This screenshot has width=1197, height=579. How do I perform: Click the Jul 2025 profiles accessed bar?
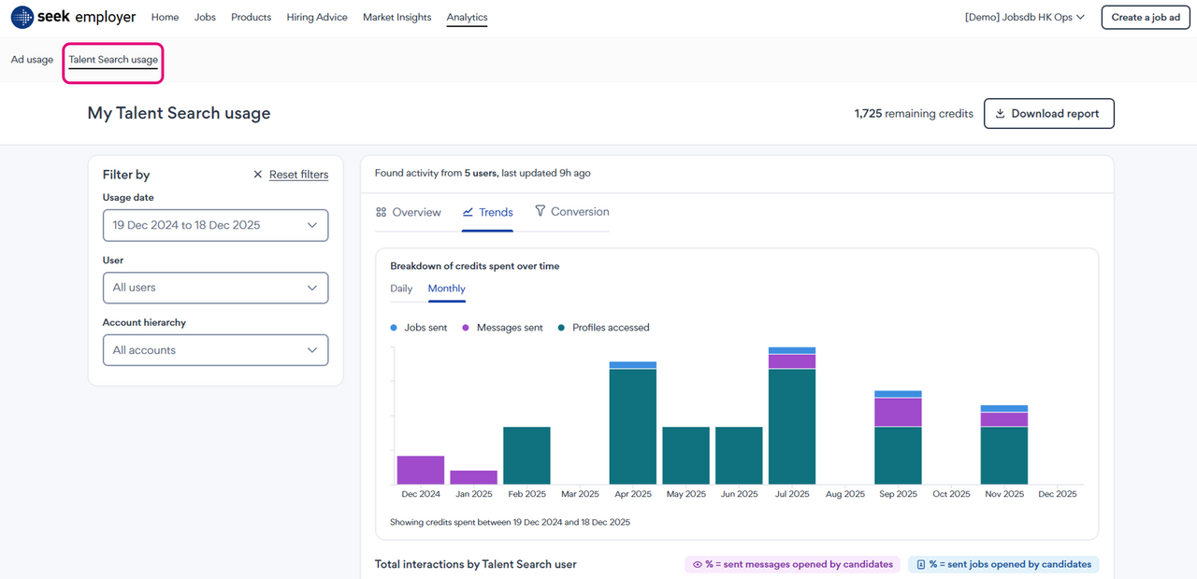pyautogui.click(x=791, y=426)
